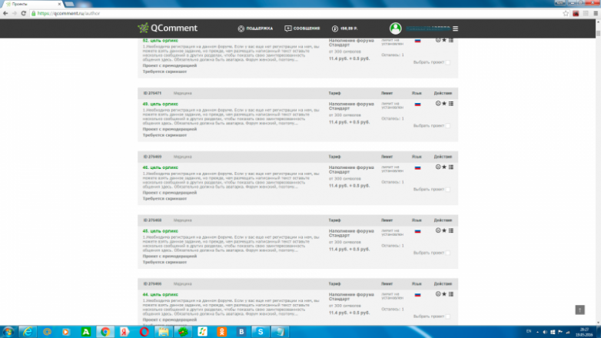This screenshot has width=601, height=338.
Task: Open the account balance in header
Action: pyautogui.click(x=344, y=28)
